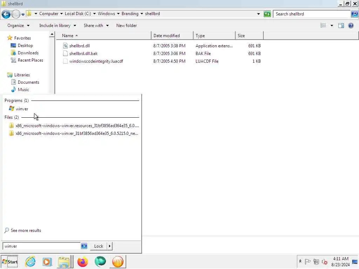Click the Start menu search box

tap(41, 246)
